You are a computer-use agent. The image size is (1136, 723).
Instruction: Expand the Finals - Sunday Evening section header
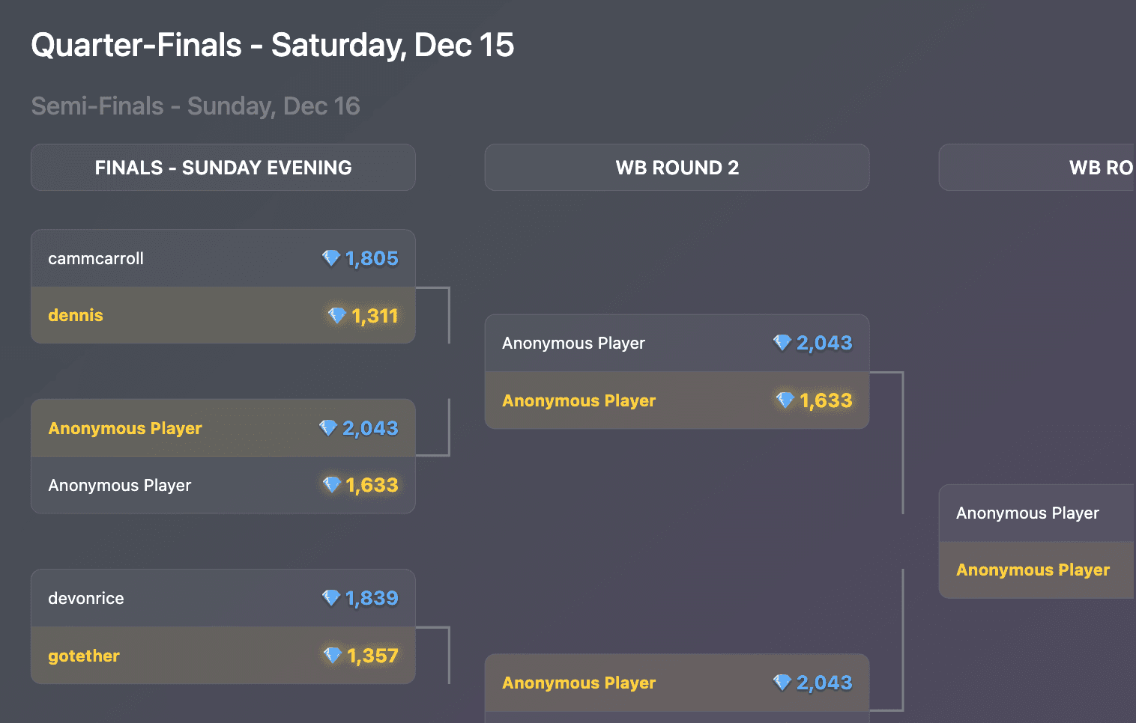pos(223,167)
